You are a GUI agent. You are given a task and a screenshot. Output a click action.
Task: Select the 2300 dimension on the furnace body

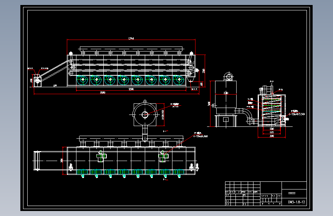(226, 93)
